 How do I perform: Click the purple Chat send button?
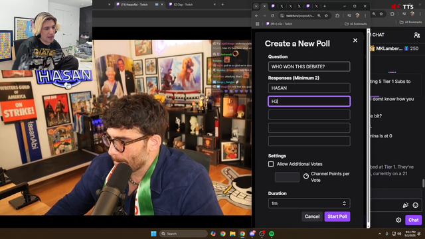coord(413,220)
